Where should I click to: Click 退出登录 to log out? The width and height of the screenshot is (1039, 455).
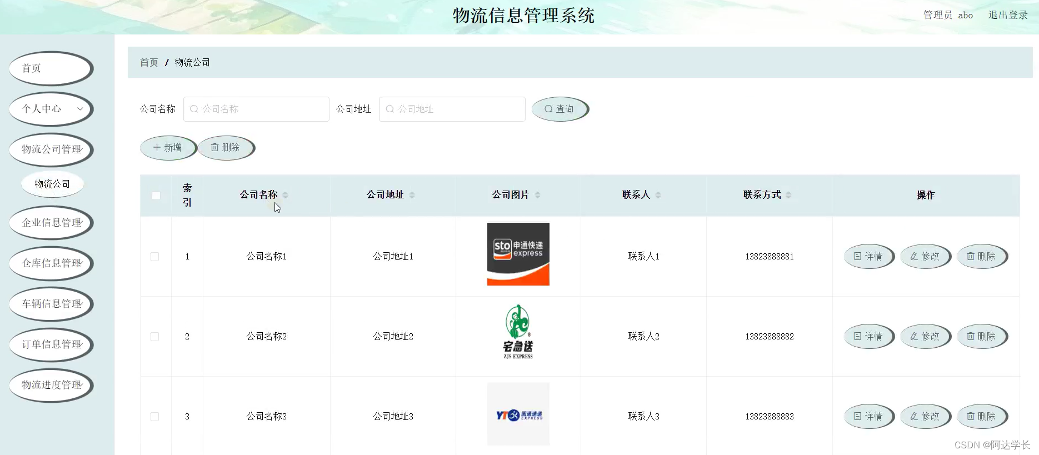(1008, 15)
